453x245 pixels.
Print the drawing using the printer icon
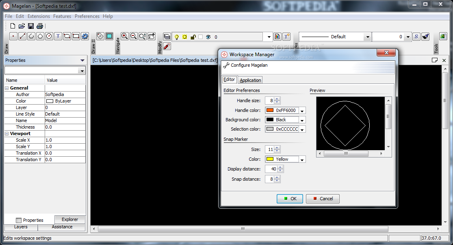click(x=40, y=26)
